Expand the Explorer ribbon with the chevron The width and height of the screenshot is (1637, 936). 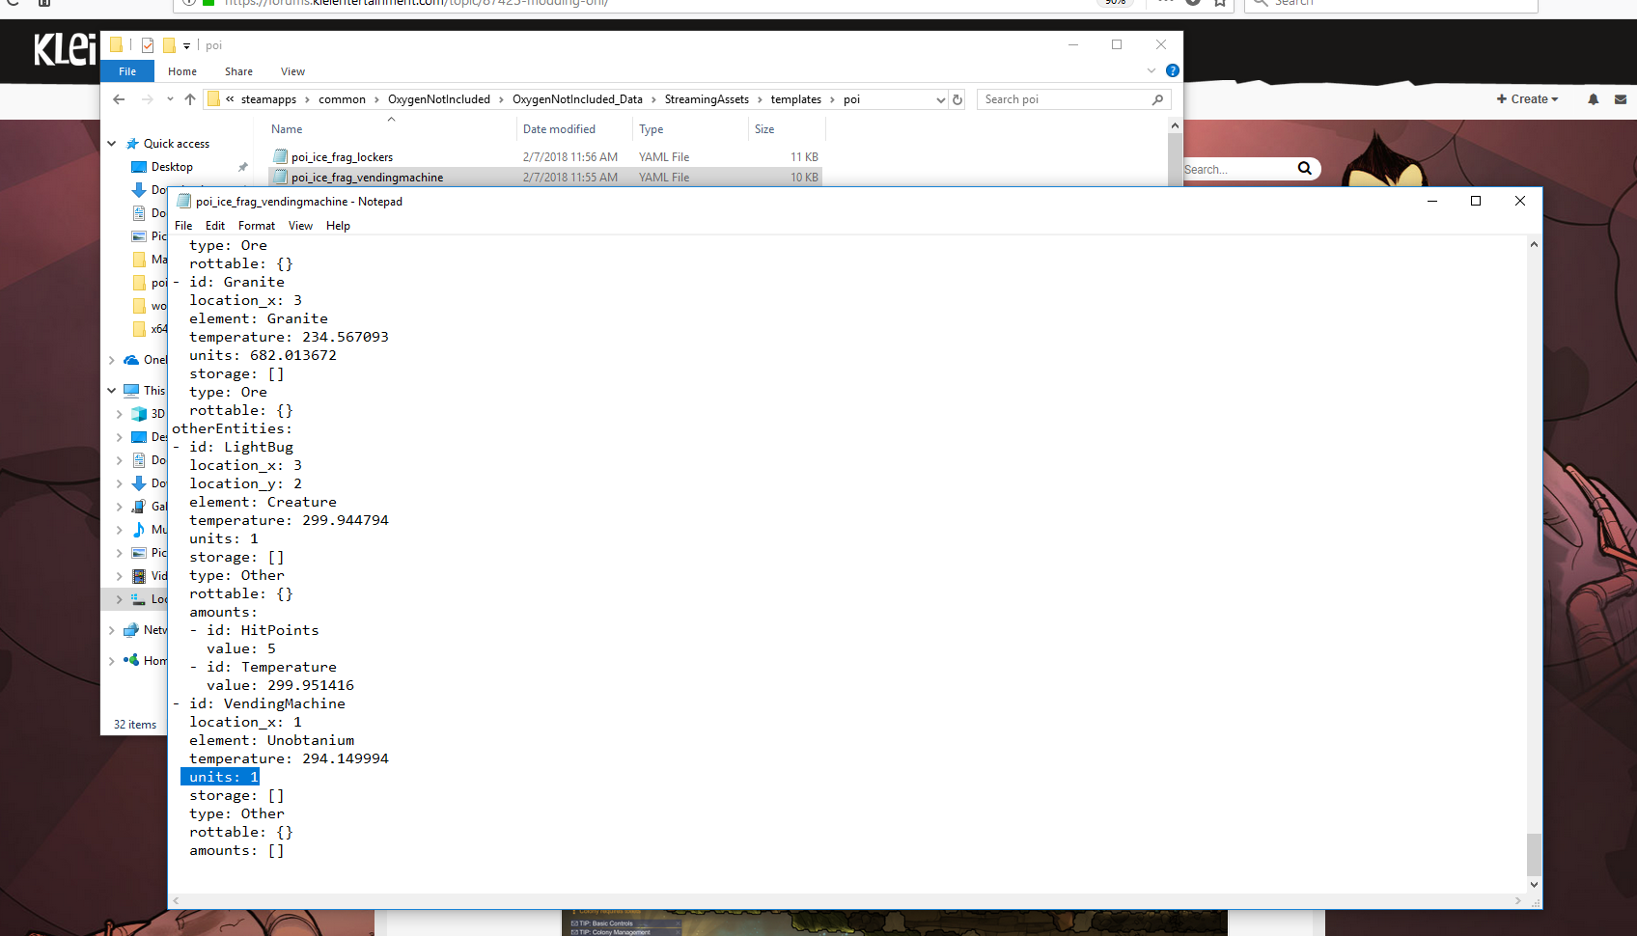tap(1151, 70)
